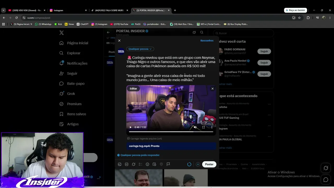Mute the attached video's audio

pos(195,127)
